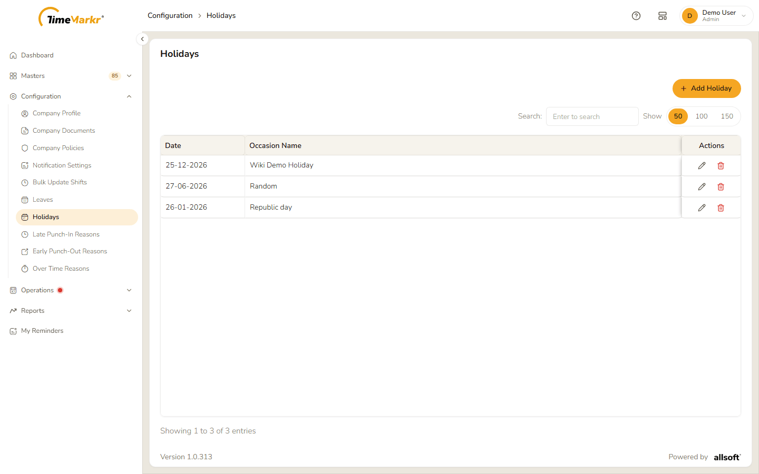Click the Add Holiday button
The image size is (759, 474).
click(706, 88)
